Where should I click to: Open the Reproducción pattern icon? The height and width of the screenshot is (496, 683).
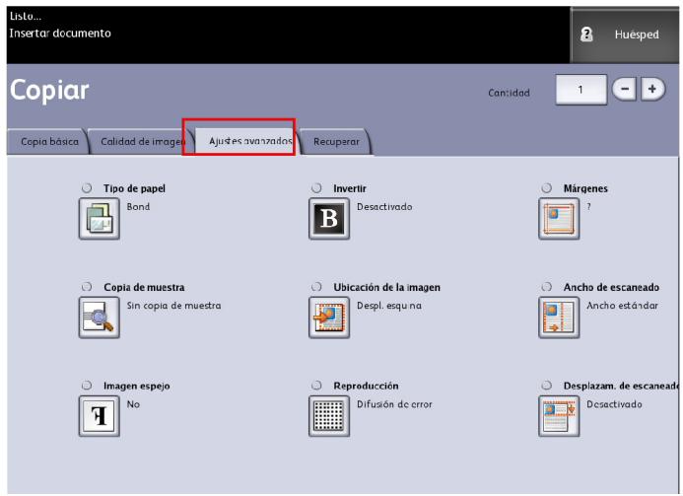click(329, 416)
